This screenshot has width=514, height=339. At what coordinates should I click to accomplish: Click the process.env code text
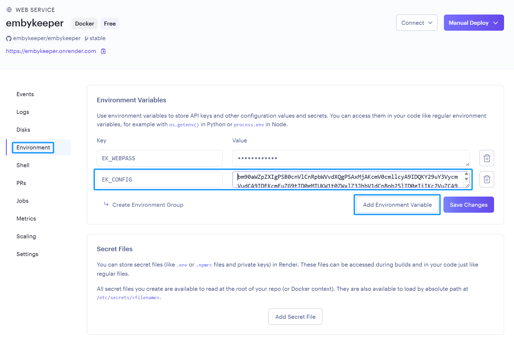point(249,125)
